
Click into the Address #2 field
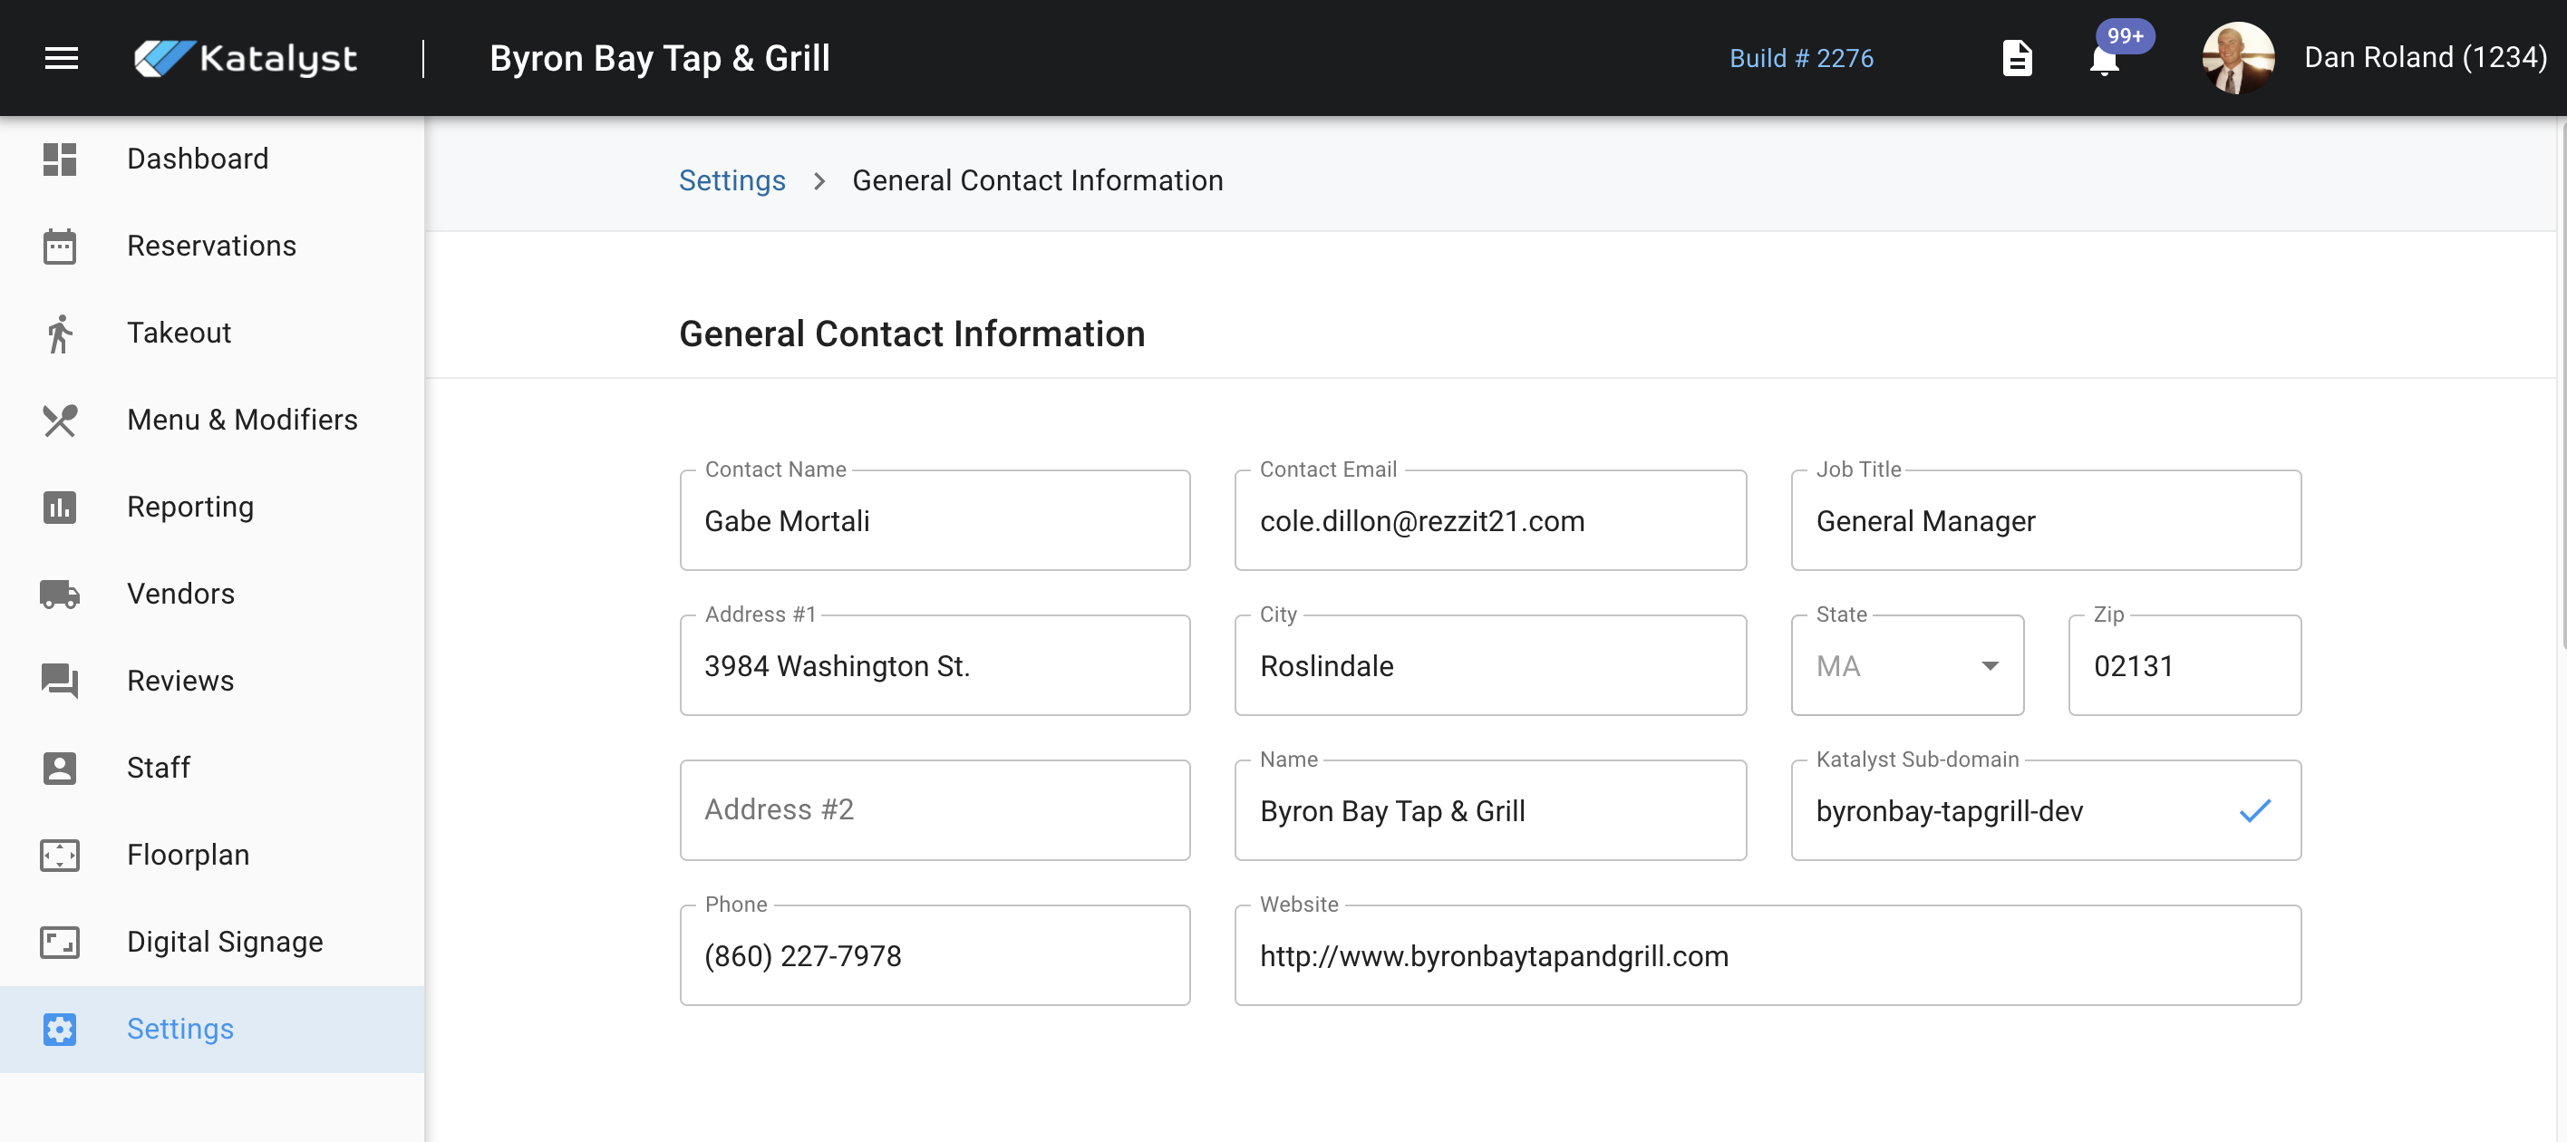934,810
